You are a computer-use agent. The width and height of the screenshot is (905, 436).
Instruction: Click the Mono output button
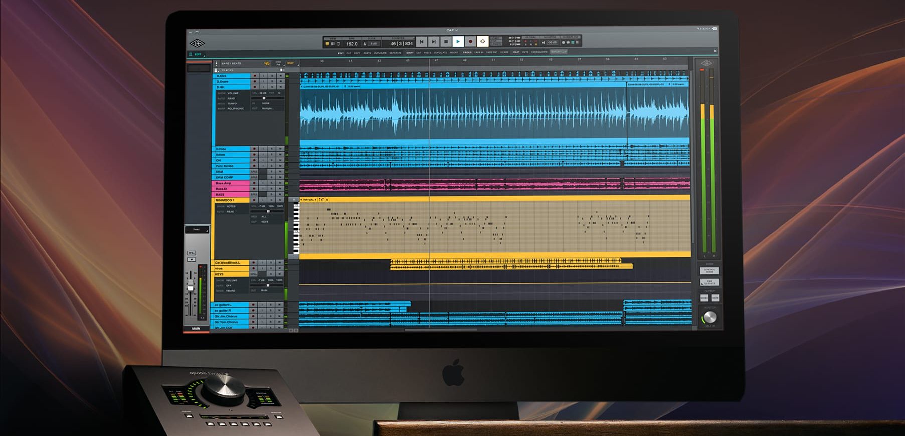click(x=704, y=298)
